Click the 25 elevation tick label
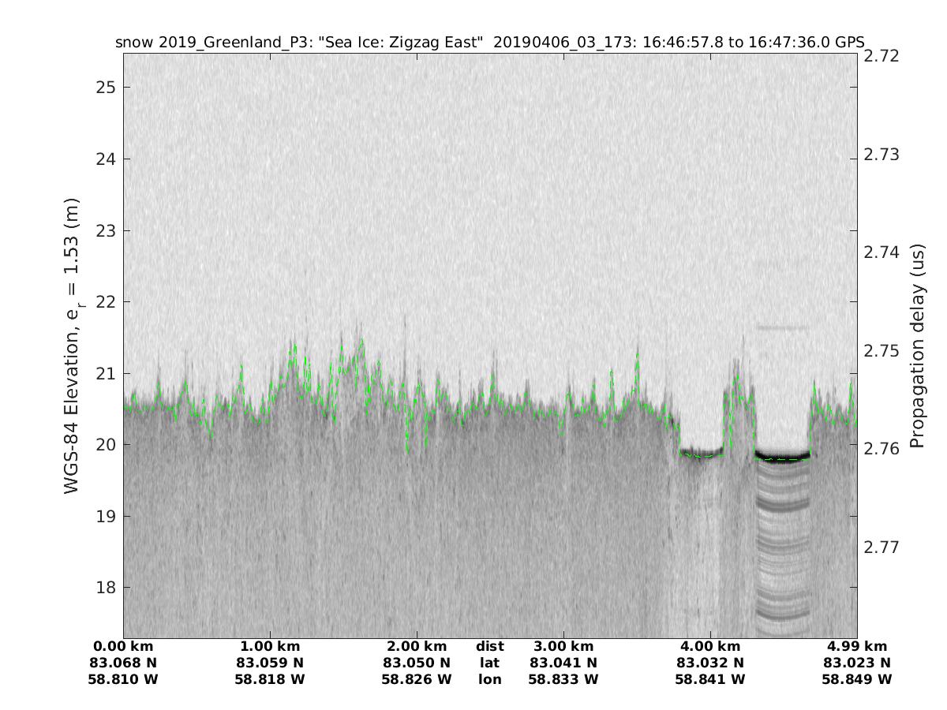The height and width of the screenshot is (710, 947). 105,87
